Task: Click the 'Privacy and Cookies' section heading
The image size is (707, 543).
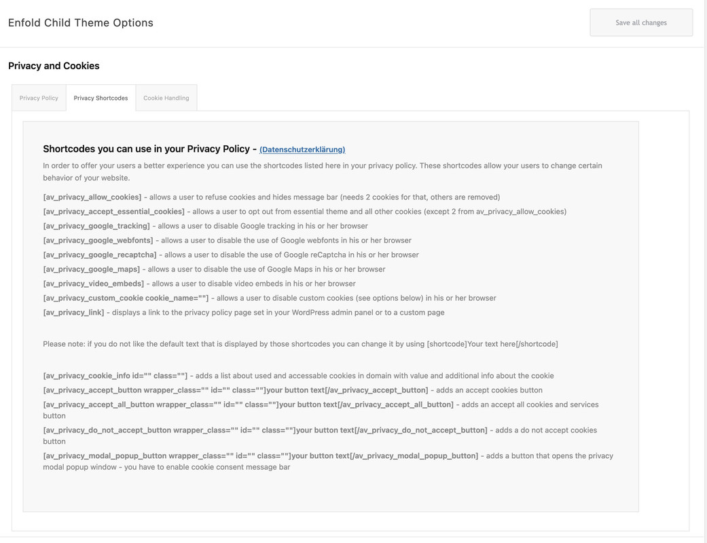Action: pos(54,66)
